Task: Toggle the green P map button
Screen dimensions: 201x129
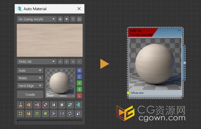Action: click(x=79, y=83)
